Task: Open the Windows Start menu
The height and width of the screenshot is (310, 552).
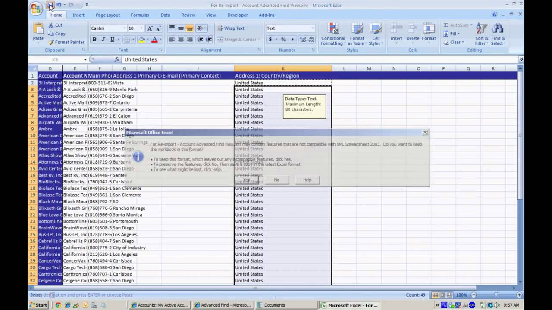Action: point(39,305)
